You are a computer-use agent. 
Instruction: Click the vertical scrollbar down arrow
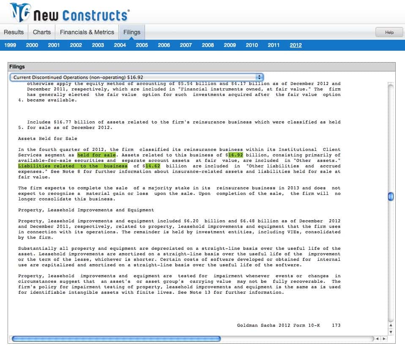click(391, 332)
